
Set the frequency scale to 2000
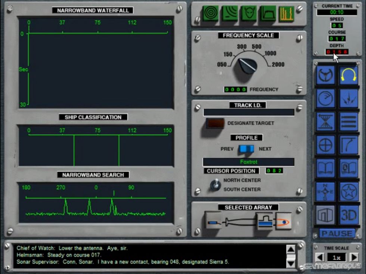tap(278, 64)
